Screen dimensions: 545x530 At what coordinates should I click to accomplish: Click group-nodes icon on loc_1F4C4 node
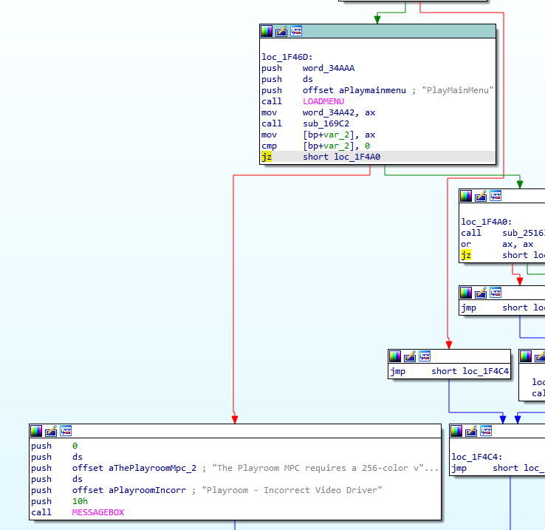486,431
